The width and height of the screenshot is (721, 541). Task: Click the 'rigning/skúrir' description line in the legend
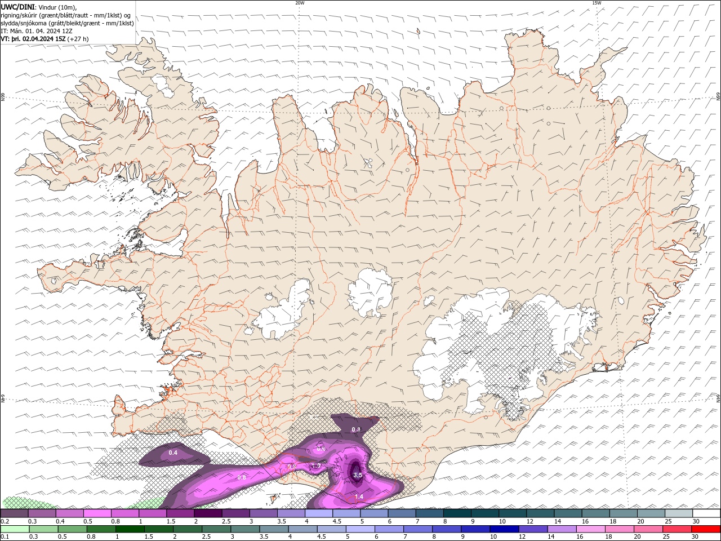click(66, 15)
